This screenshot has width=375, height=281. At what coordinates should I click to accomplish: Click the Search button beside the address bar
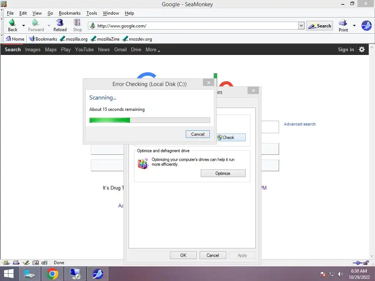tap(319, 26)
